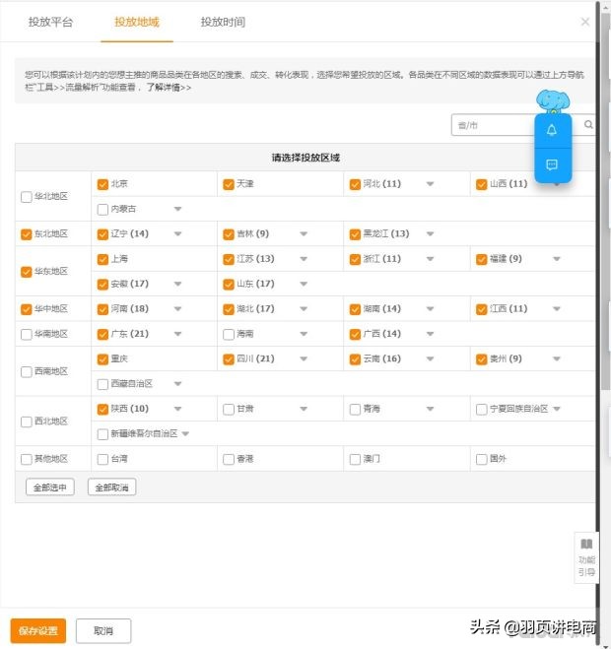Toggle the 西北地区 checkbox
The width and height of the screenshot is (611, 649).
pyautogui.click(x=26, y=422)
